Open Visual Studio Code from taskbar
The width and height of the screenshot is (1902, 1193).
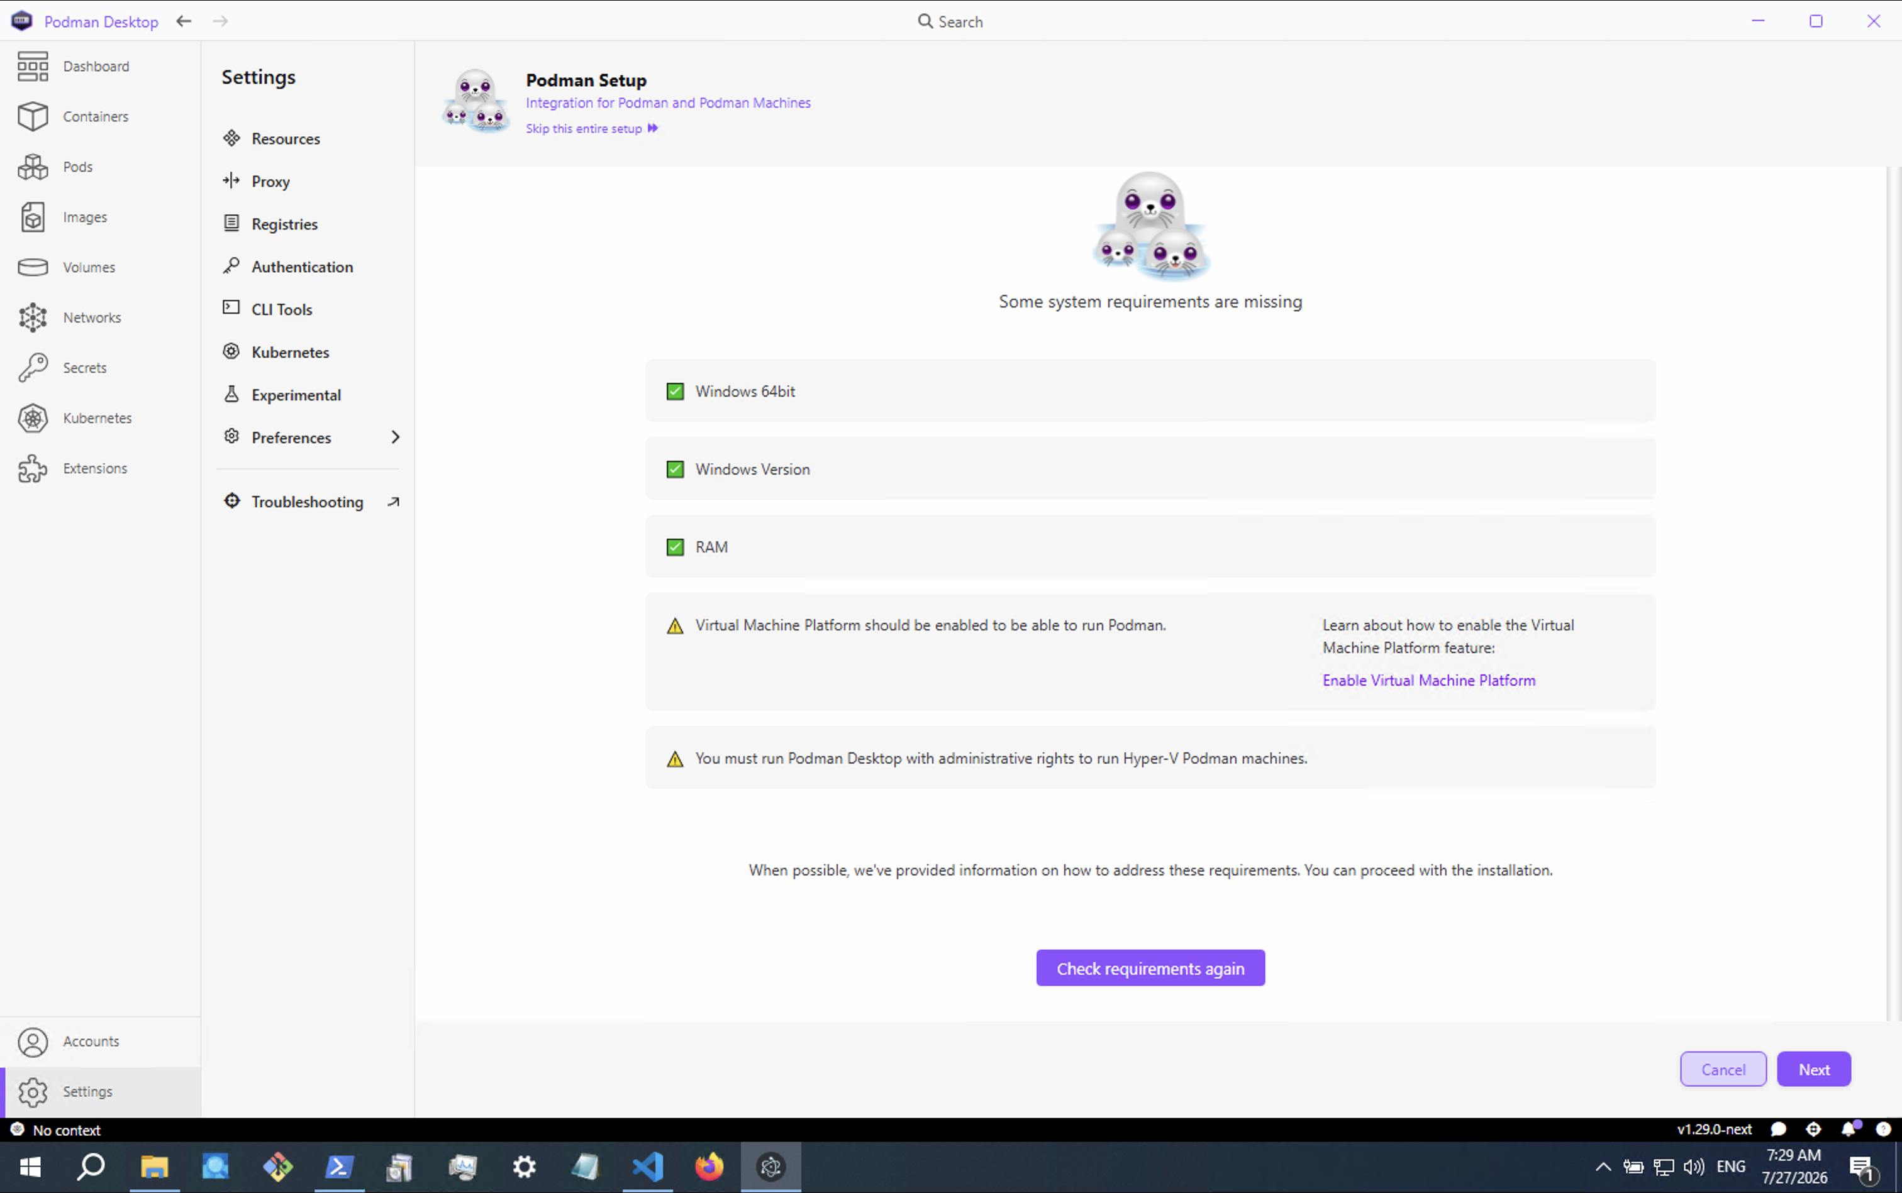click(x=647, y=1166)
